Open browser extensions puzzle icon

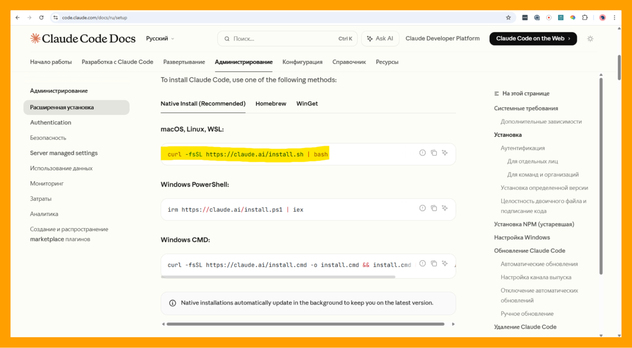pos(585,18)
